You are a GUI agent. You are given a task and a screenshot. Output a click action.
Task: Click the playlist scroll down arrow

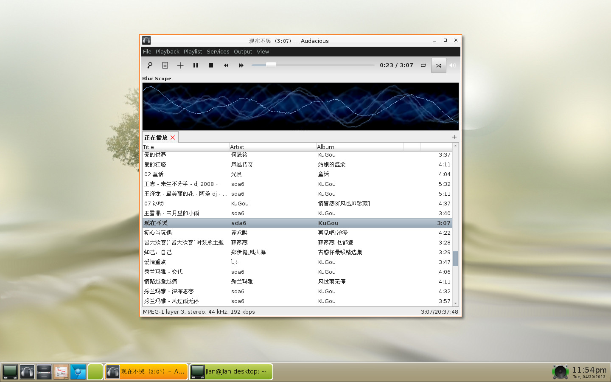456,303
